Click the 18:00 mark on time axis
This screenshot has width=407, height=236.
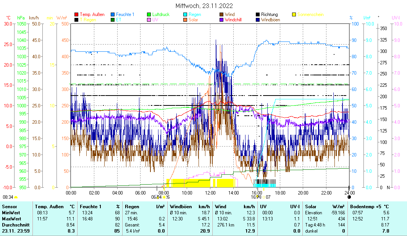280,193
